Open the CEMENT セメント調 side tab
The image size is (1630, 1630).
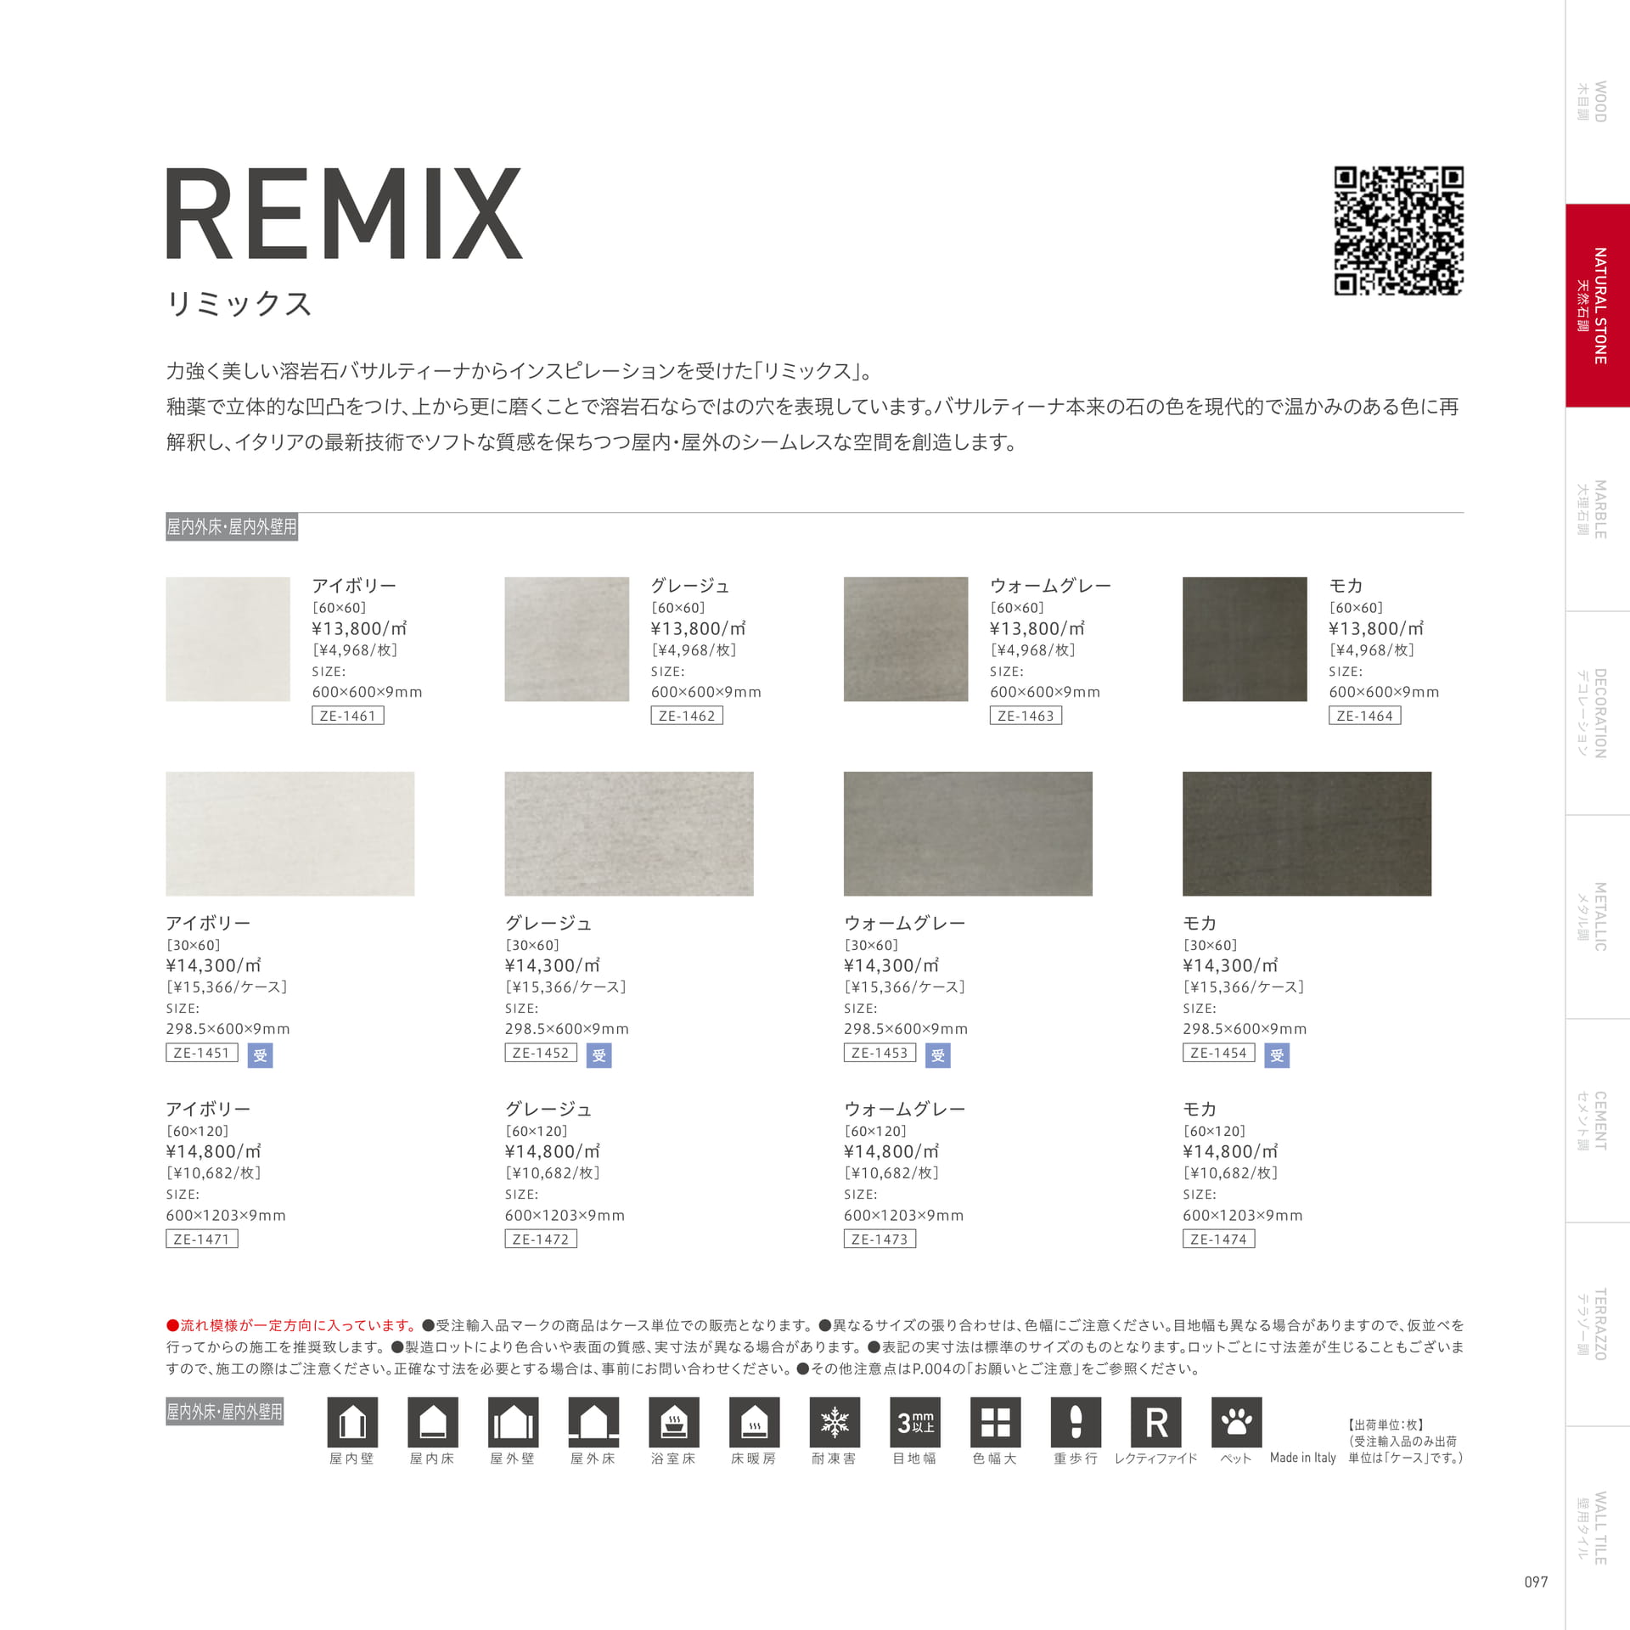[x=1598, y=1121]
